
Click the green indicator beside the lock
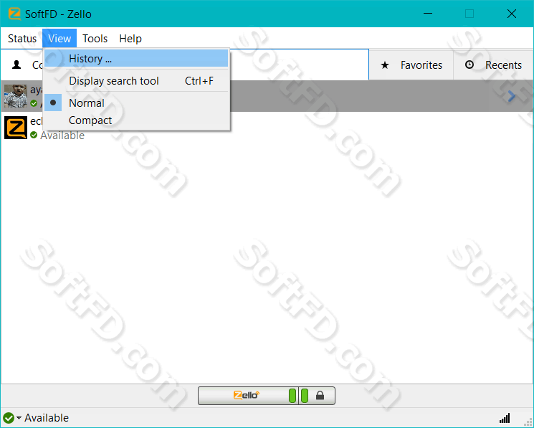click(x=305, y=396)
